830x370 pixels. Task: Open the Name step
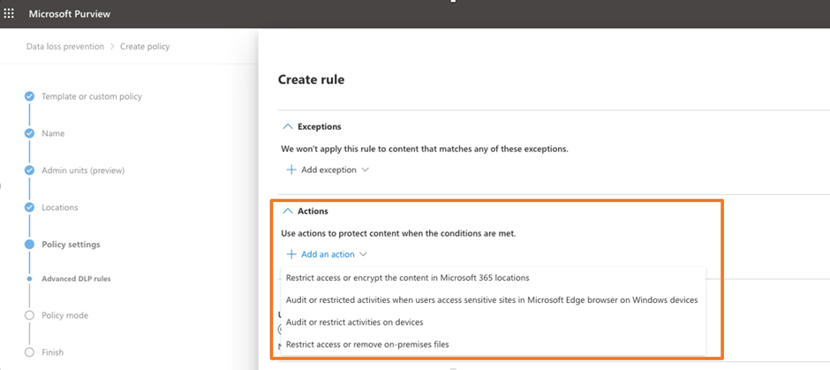coord(53,133)
